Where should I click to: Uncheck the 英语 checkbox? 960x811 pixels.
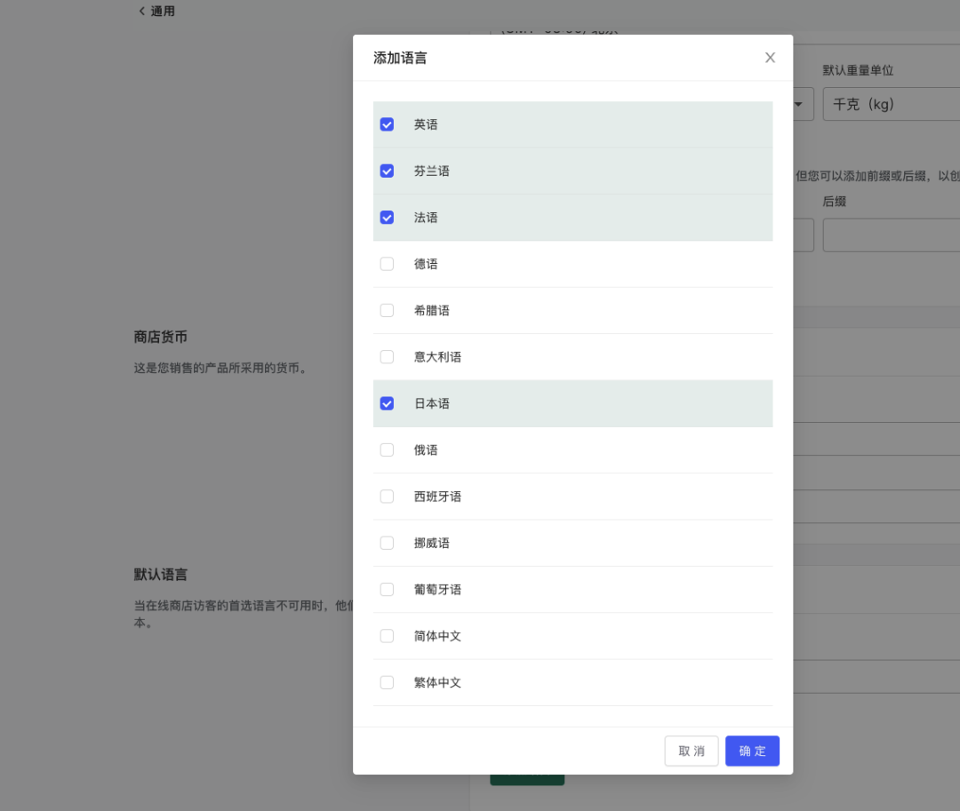387,124
